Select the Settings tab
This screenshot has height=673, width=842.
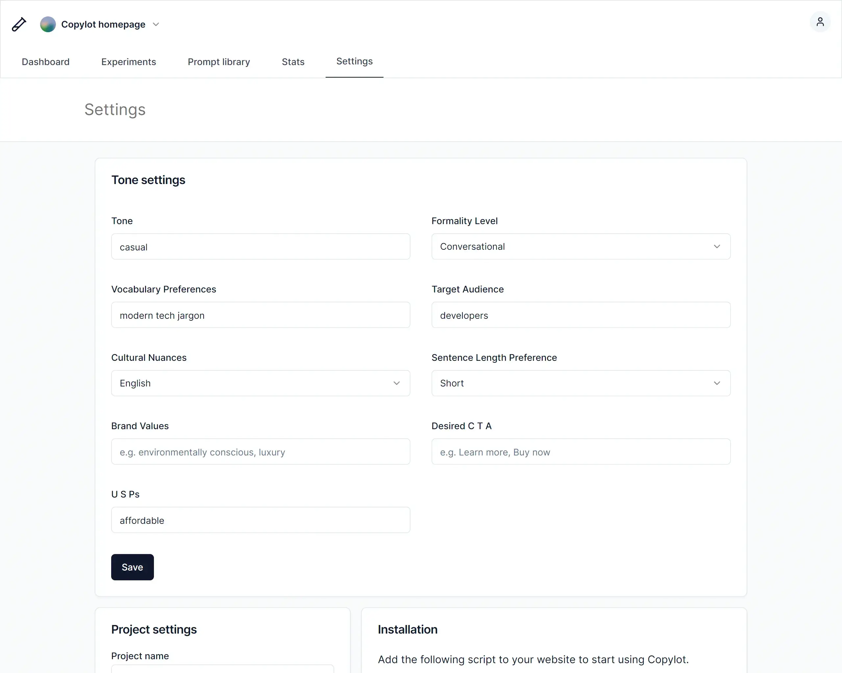click(354, 61)
